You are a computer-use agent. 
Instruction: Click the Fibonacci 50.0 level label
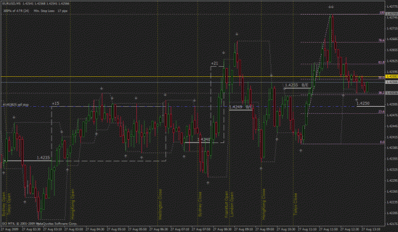(381, 78)
